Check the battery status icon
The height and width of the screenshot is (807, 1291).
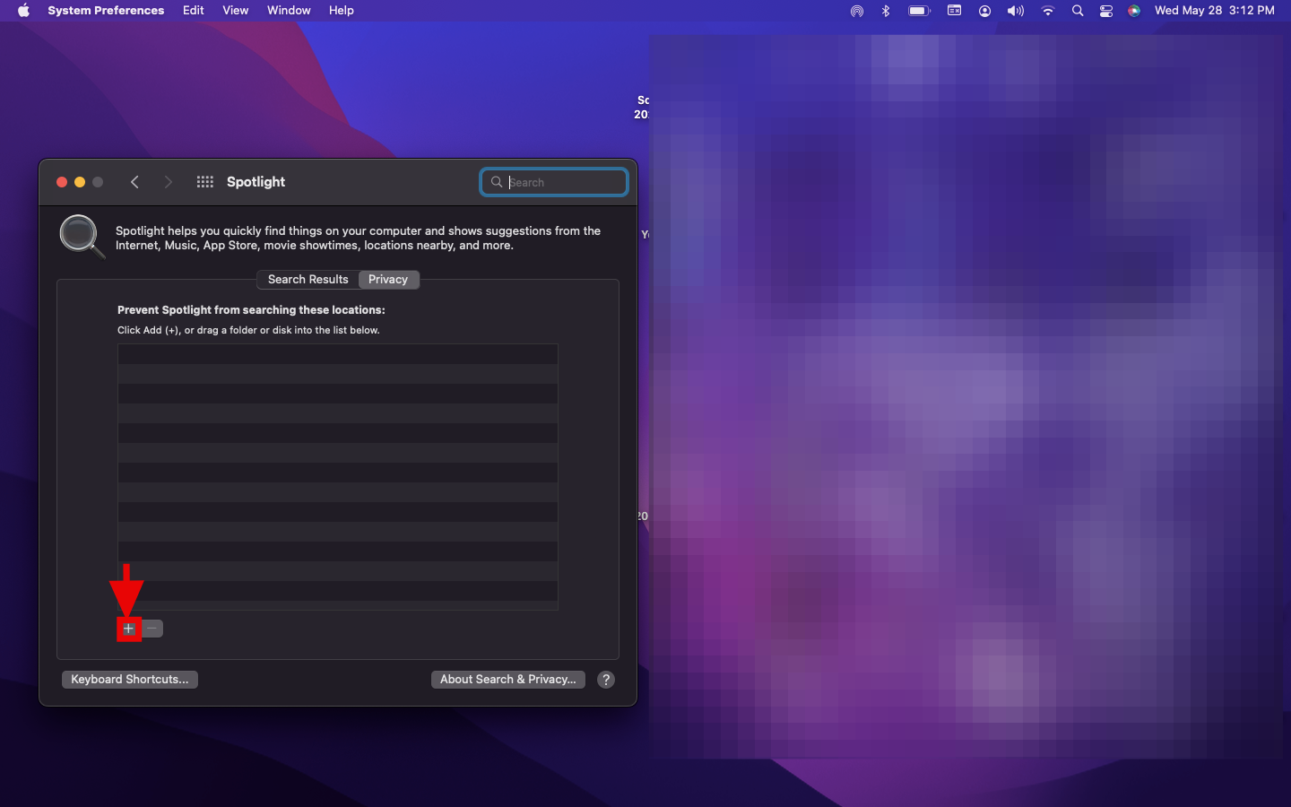[919, 11]
